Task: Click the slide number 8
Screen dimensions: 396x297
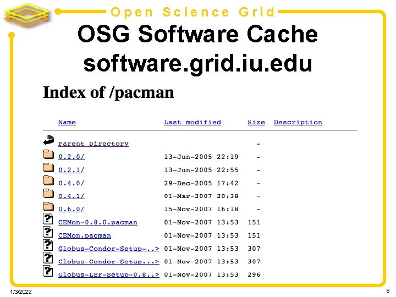Action: point(388,291)
